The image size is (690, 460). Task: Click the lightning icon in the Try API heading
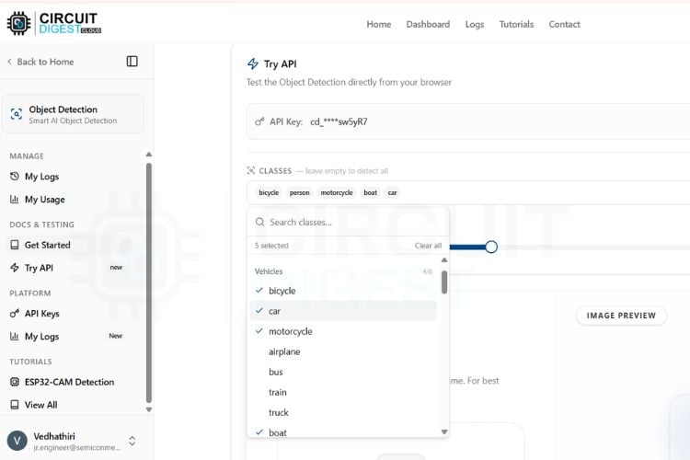(253, 63)
